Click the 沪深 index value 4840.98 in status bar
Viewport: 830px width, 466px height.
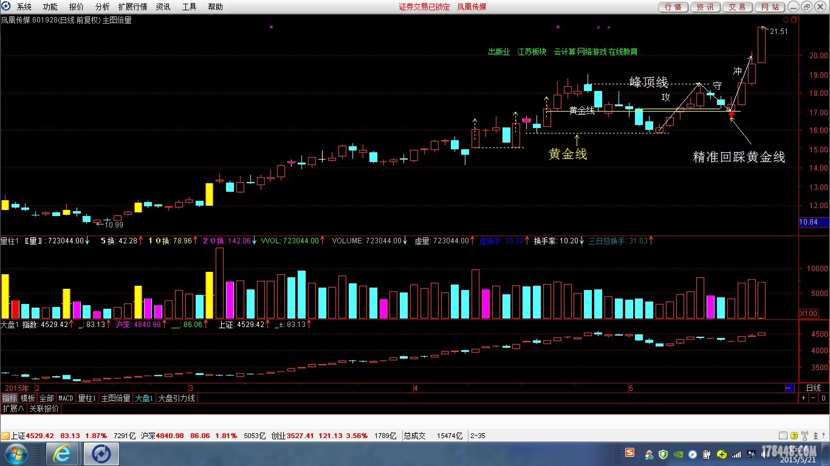click(170, 436)
